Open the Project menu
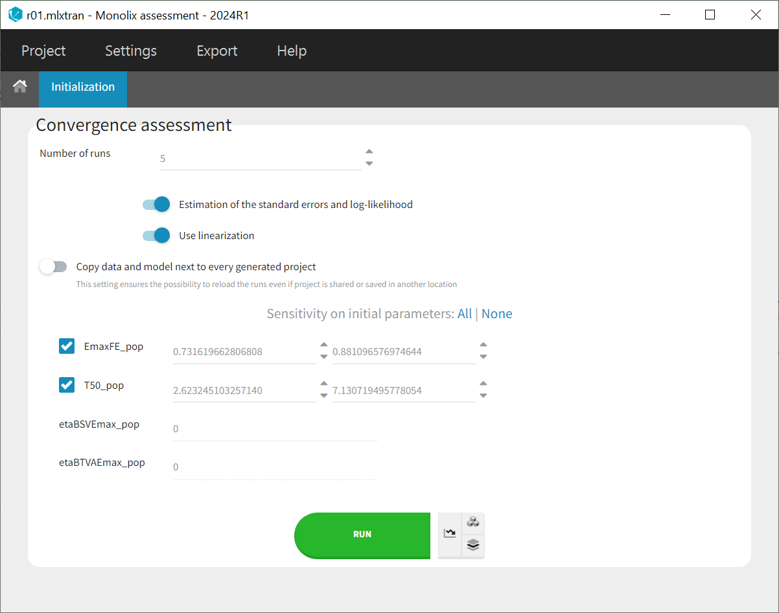The height and width of the screenshot is (613, 779). pos(43,51)
